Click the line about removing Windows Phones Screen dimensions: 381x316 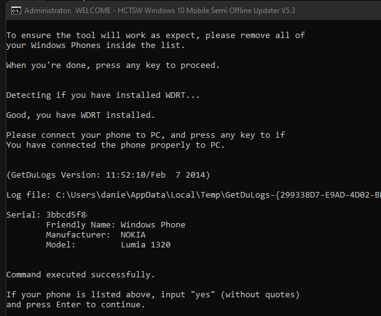pos(156,36)
